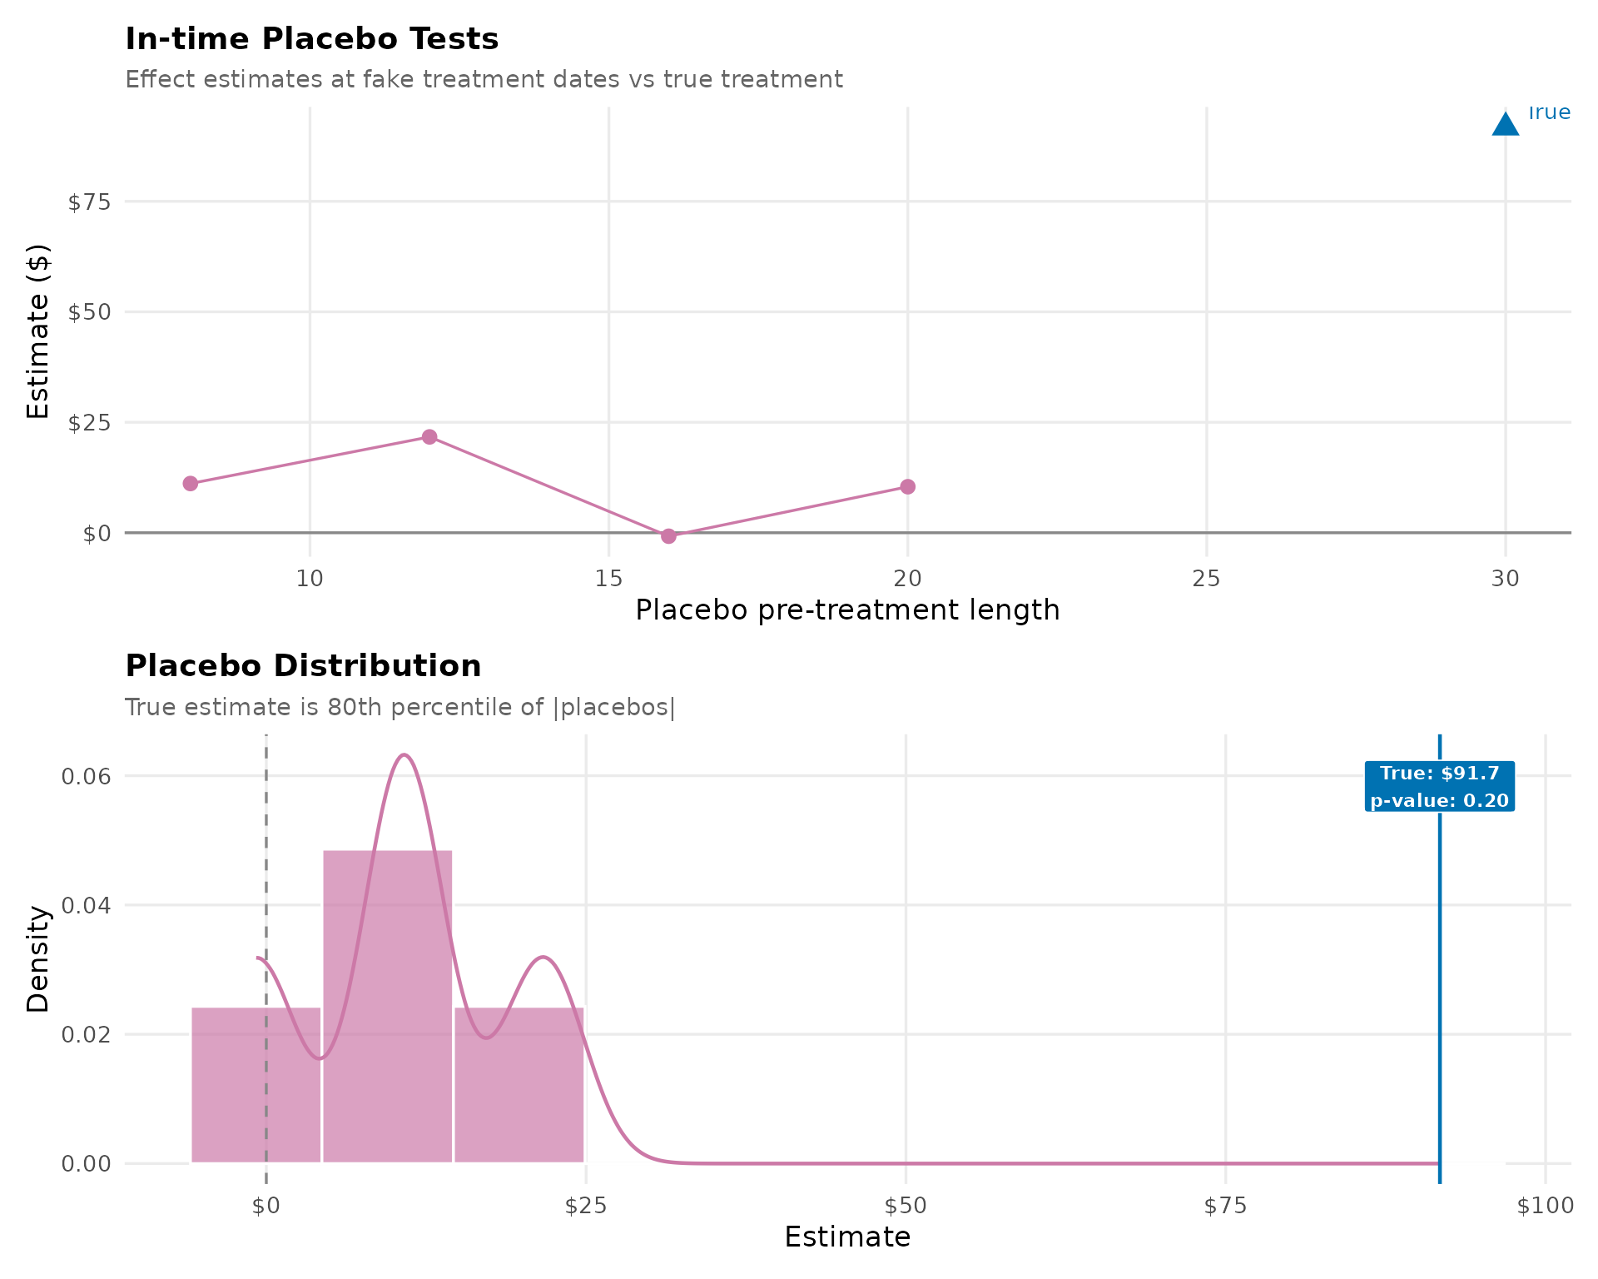The width and height of the screenshot is (1598, 1279).
Task: Click the placebo point near $0 at length 16
Action: pos(668,536)
